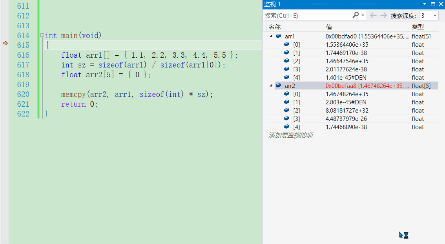
Task: Click the cube icon of arr1 element [3]
Action: (286, 69)
